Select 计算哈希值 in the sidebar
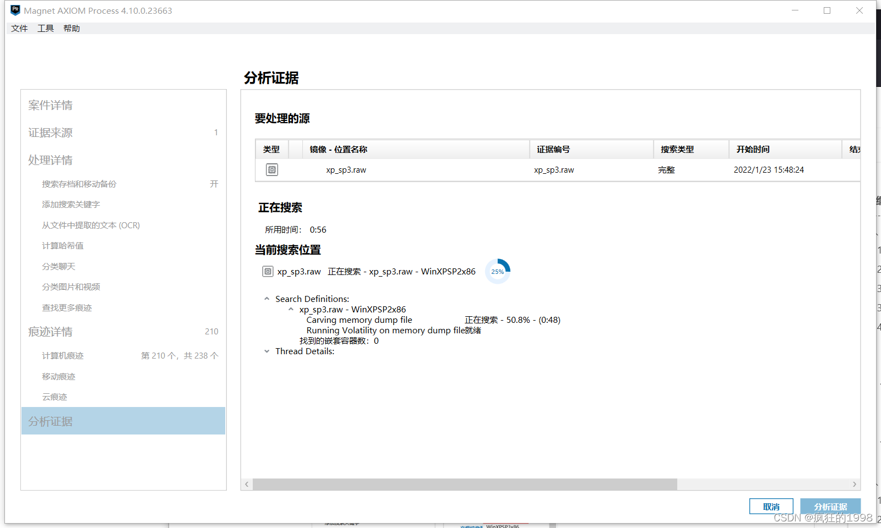Image resolution: width=881 pixels, height=528 pixels. pos(63,246)
